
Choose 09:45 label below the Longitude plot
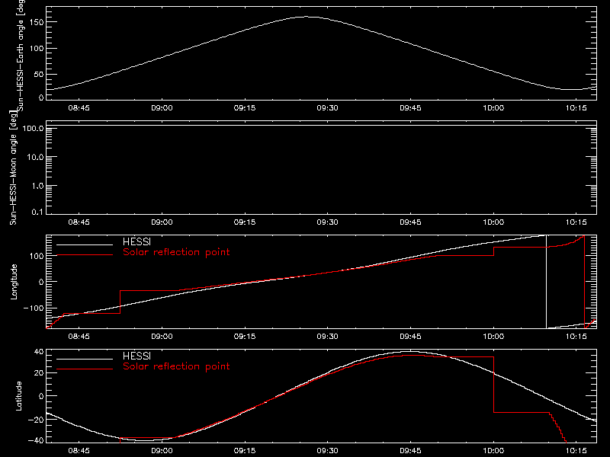pos(410,336)
